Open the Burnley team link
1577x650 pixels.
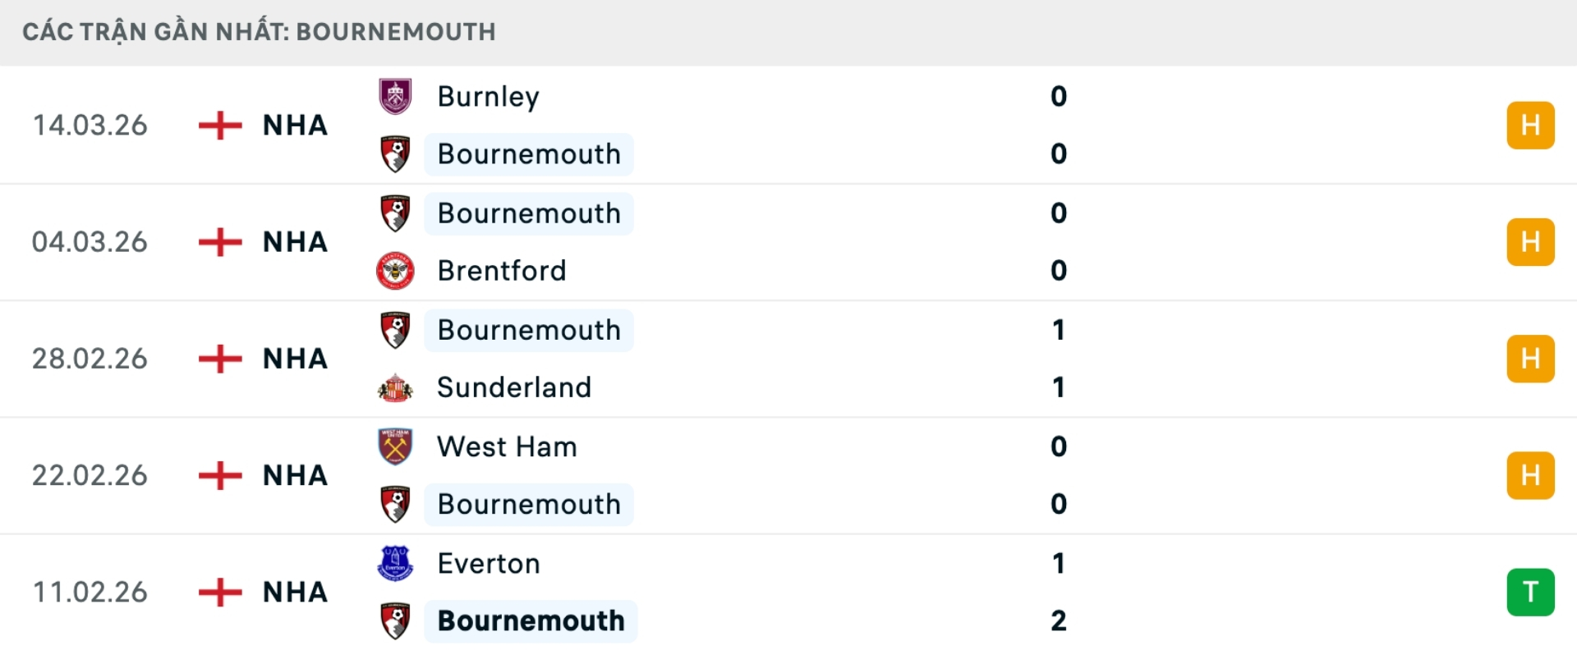488,96
